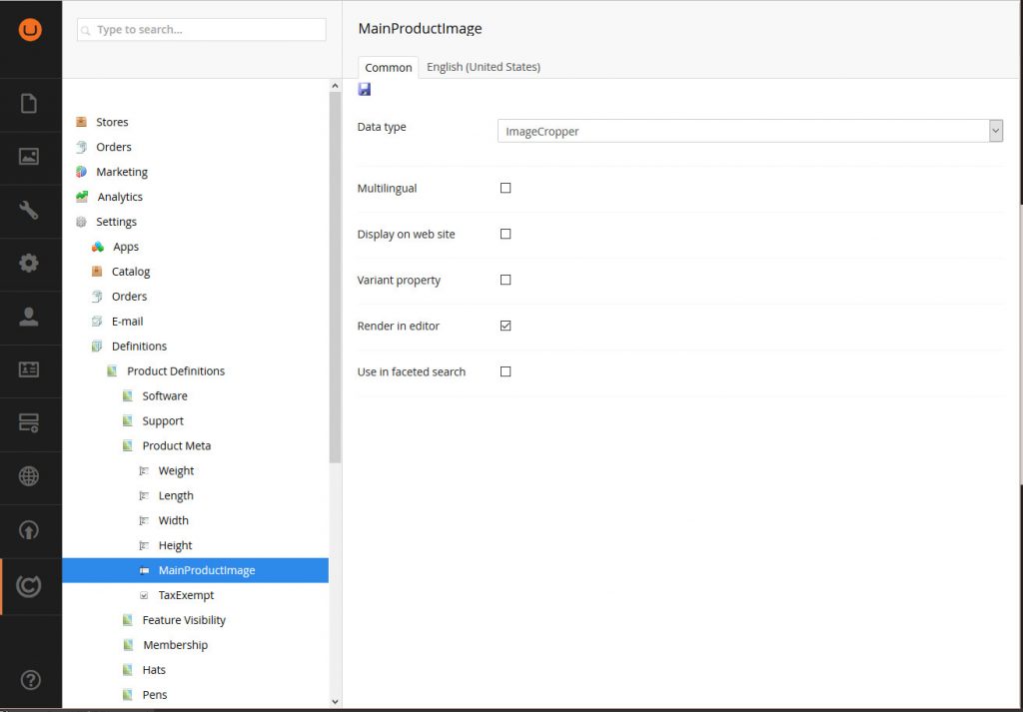
Task: Open the Content section document icon
Action: point(31,104)
